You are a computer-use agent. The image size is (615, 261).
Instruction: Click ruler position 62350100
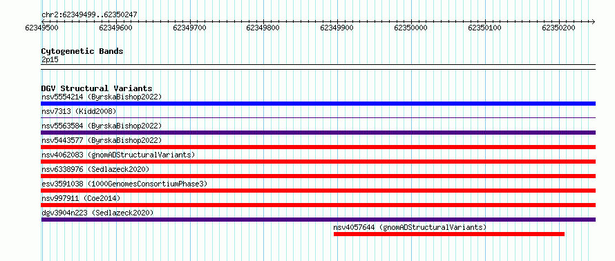click(485, 28)
